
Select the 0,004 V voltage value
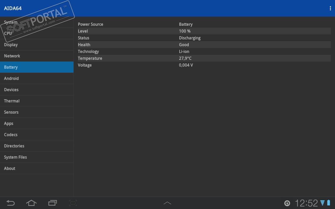point(186,65)
